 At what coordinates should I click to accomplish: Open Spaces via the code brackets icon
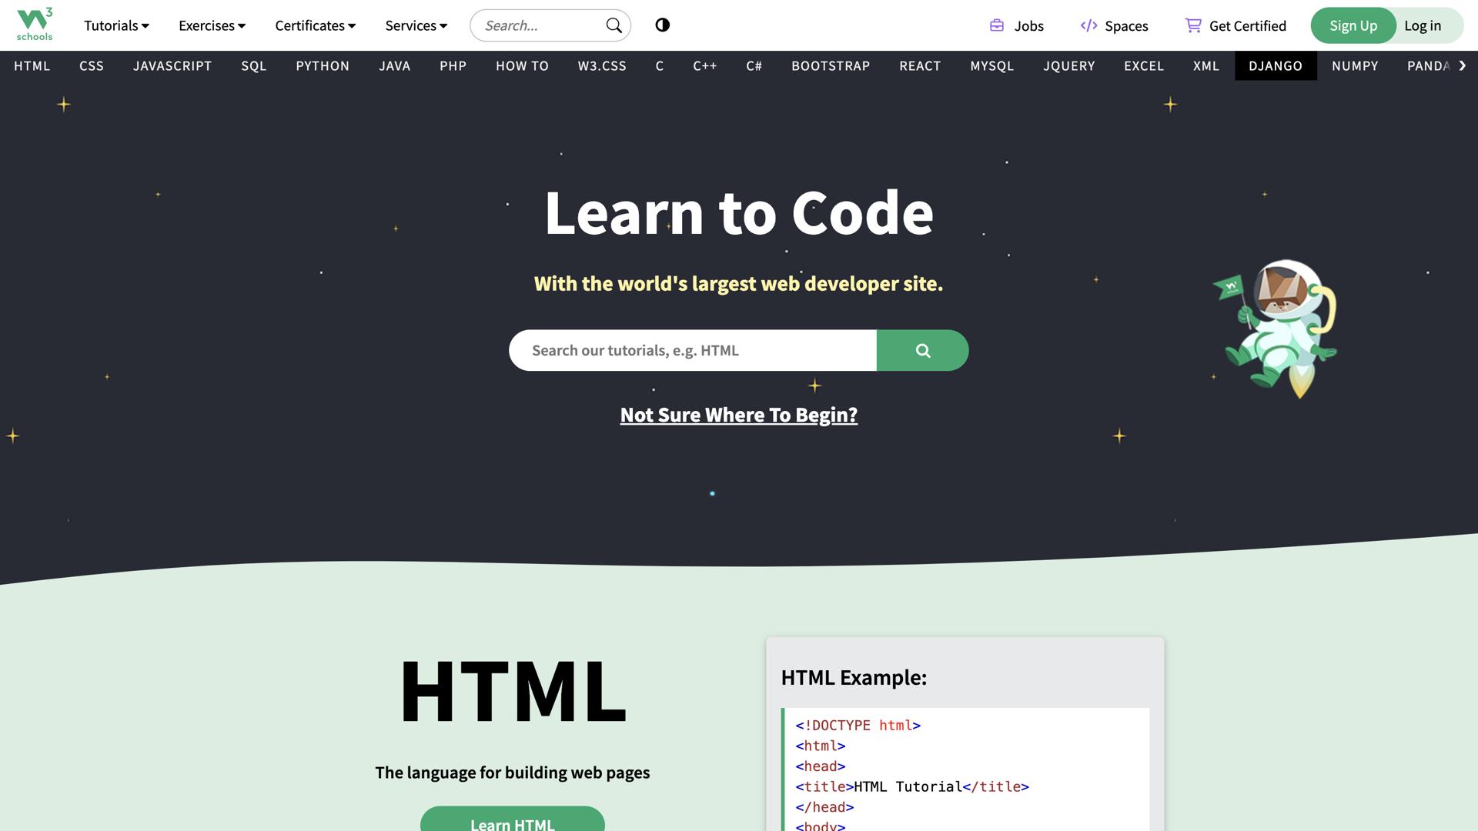coord(1088,25)
